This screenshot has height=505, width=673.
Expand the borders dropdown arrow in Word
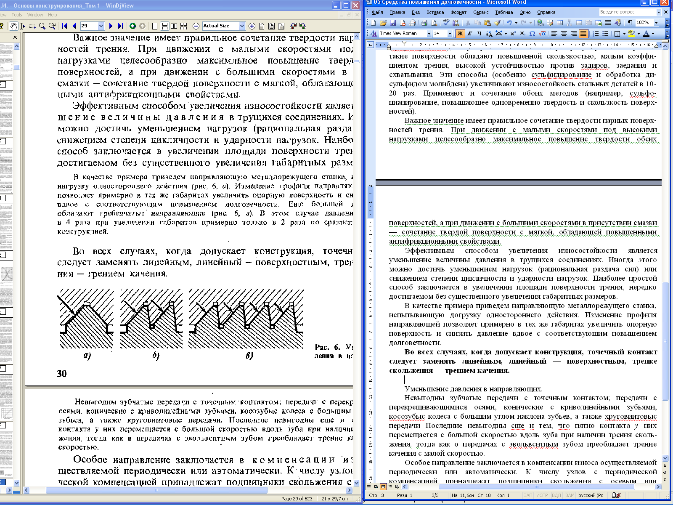pos(624,34)
